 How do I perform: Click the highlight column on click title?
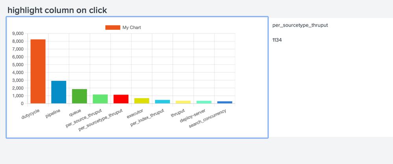pyautogui.click(x=57, y=10)
